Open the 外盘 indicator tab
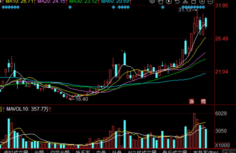This screenshot has width=236, height=153. 117,152
